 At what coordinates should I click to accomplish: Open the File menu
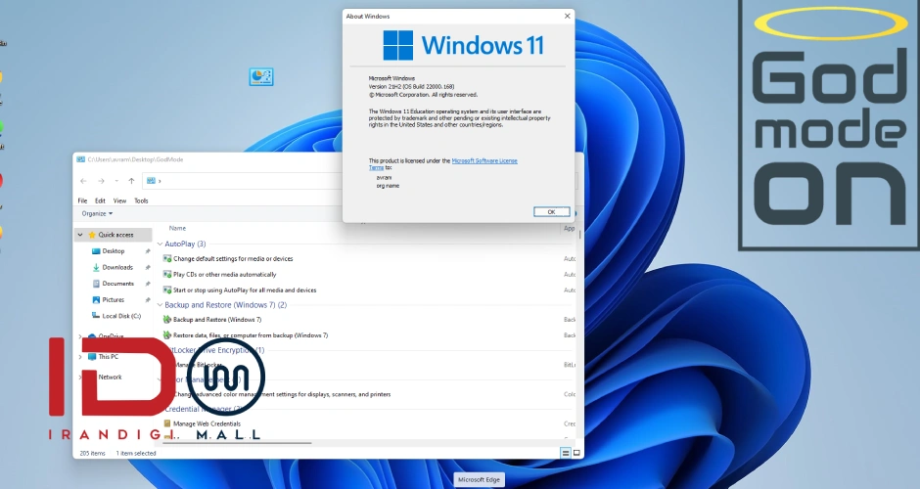[x=83, y=200]
